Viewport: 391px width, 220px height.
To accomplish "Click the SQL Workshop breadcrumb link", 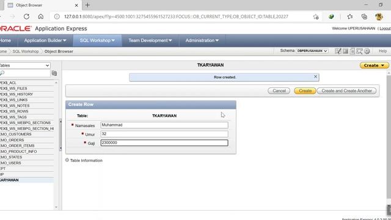I will [26, 51].
